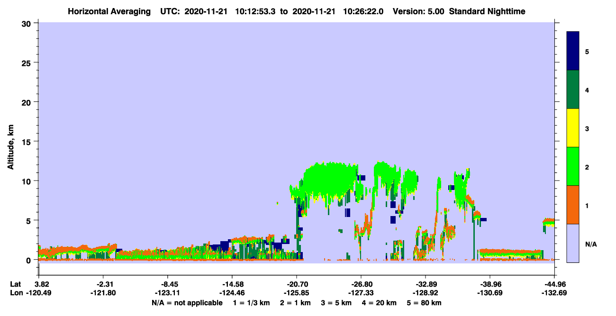Click the '5 = 80 km' legend text
Screen dimensions: 616x316
[425, 303]
